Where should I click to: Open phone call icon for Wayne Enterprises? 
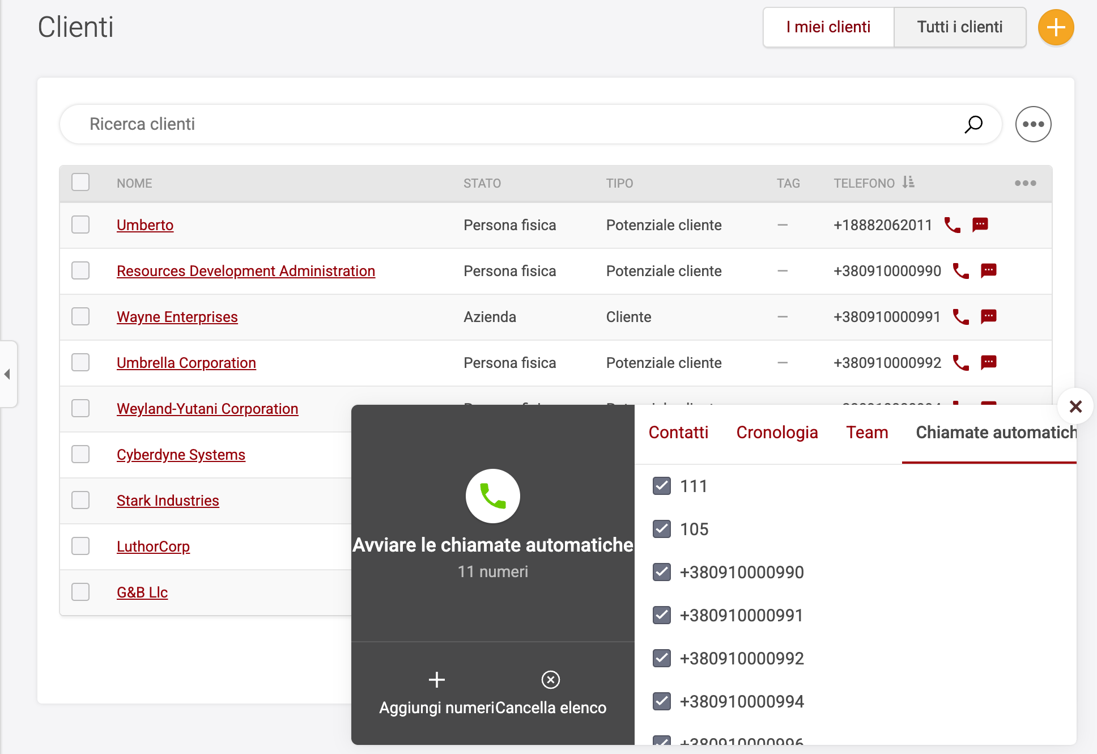(960, 317)
